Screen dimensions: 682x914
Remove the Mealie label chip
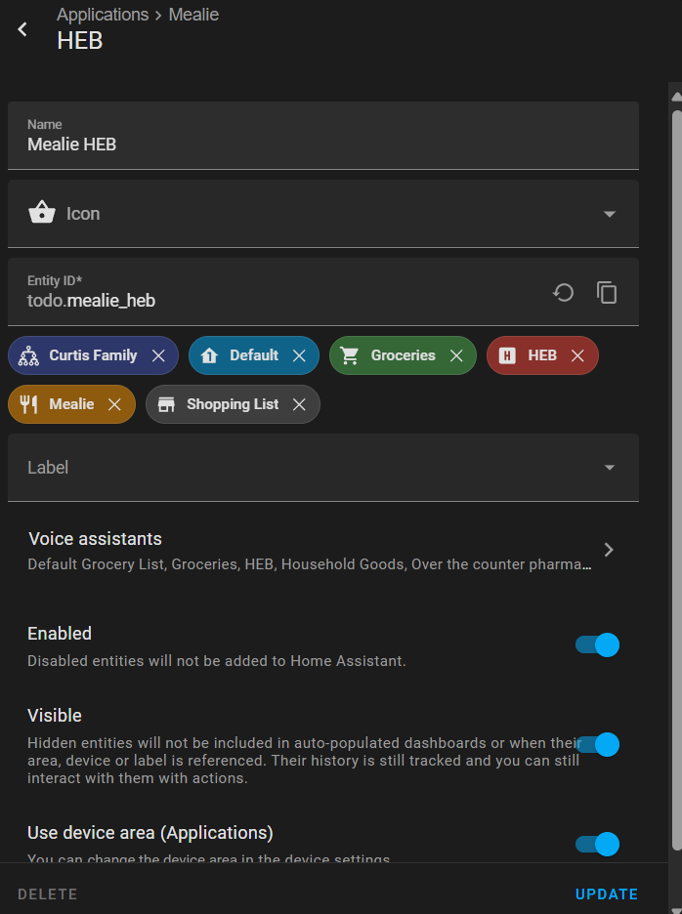(114, 404)
